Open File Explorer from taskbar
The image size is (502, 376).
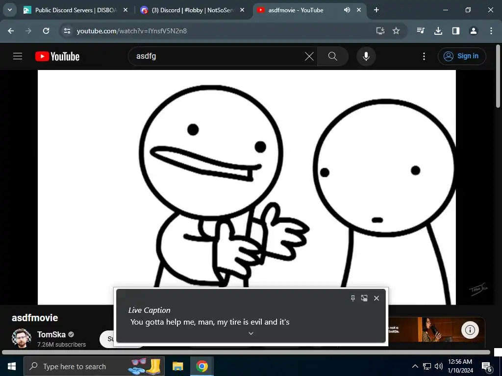point(177,366)
